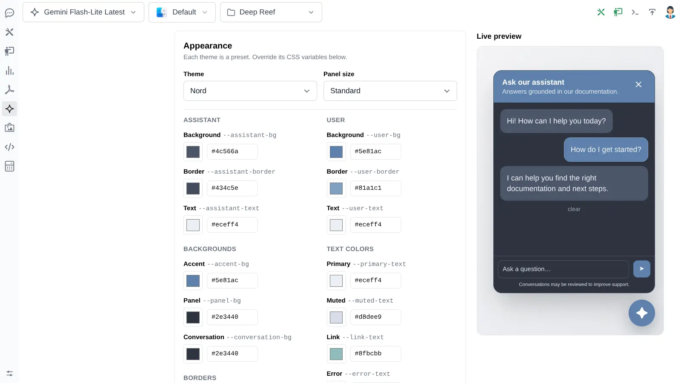Click the 'I can help you find' assistant reply bubble

574,183
